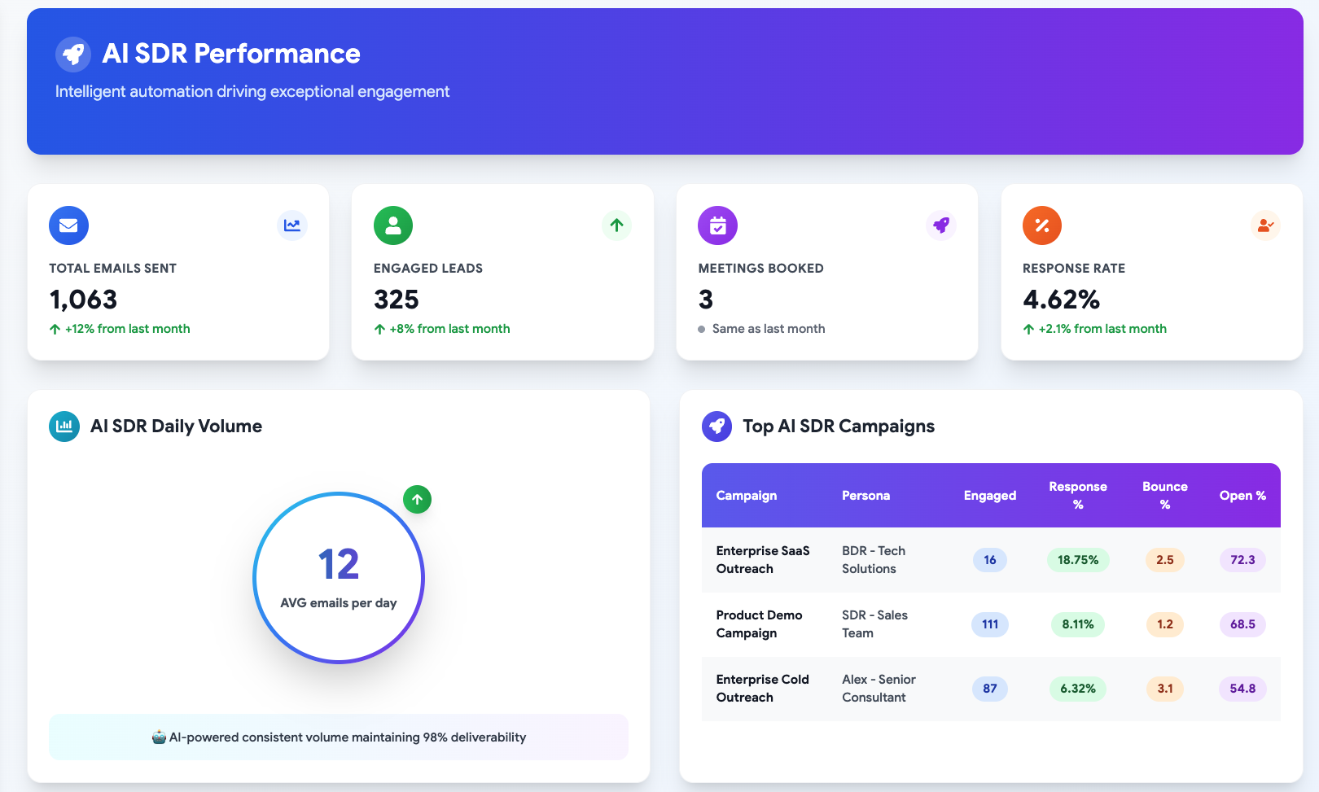The image size is (1319, 792).
Task: Click the 18.75% response rate badge
Action: point(1077,560)
